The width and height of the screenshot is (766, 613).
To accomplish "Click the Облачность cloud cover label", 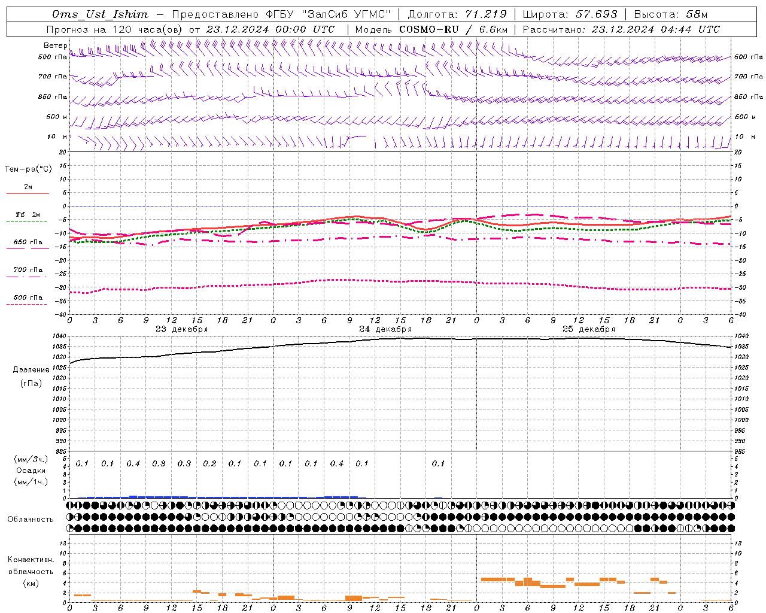I will (31, 520).
